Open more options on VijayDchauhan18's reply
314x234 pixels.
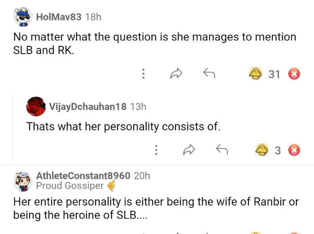click(156, 150)
